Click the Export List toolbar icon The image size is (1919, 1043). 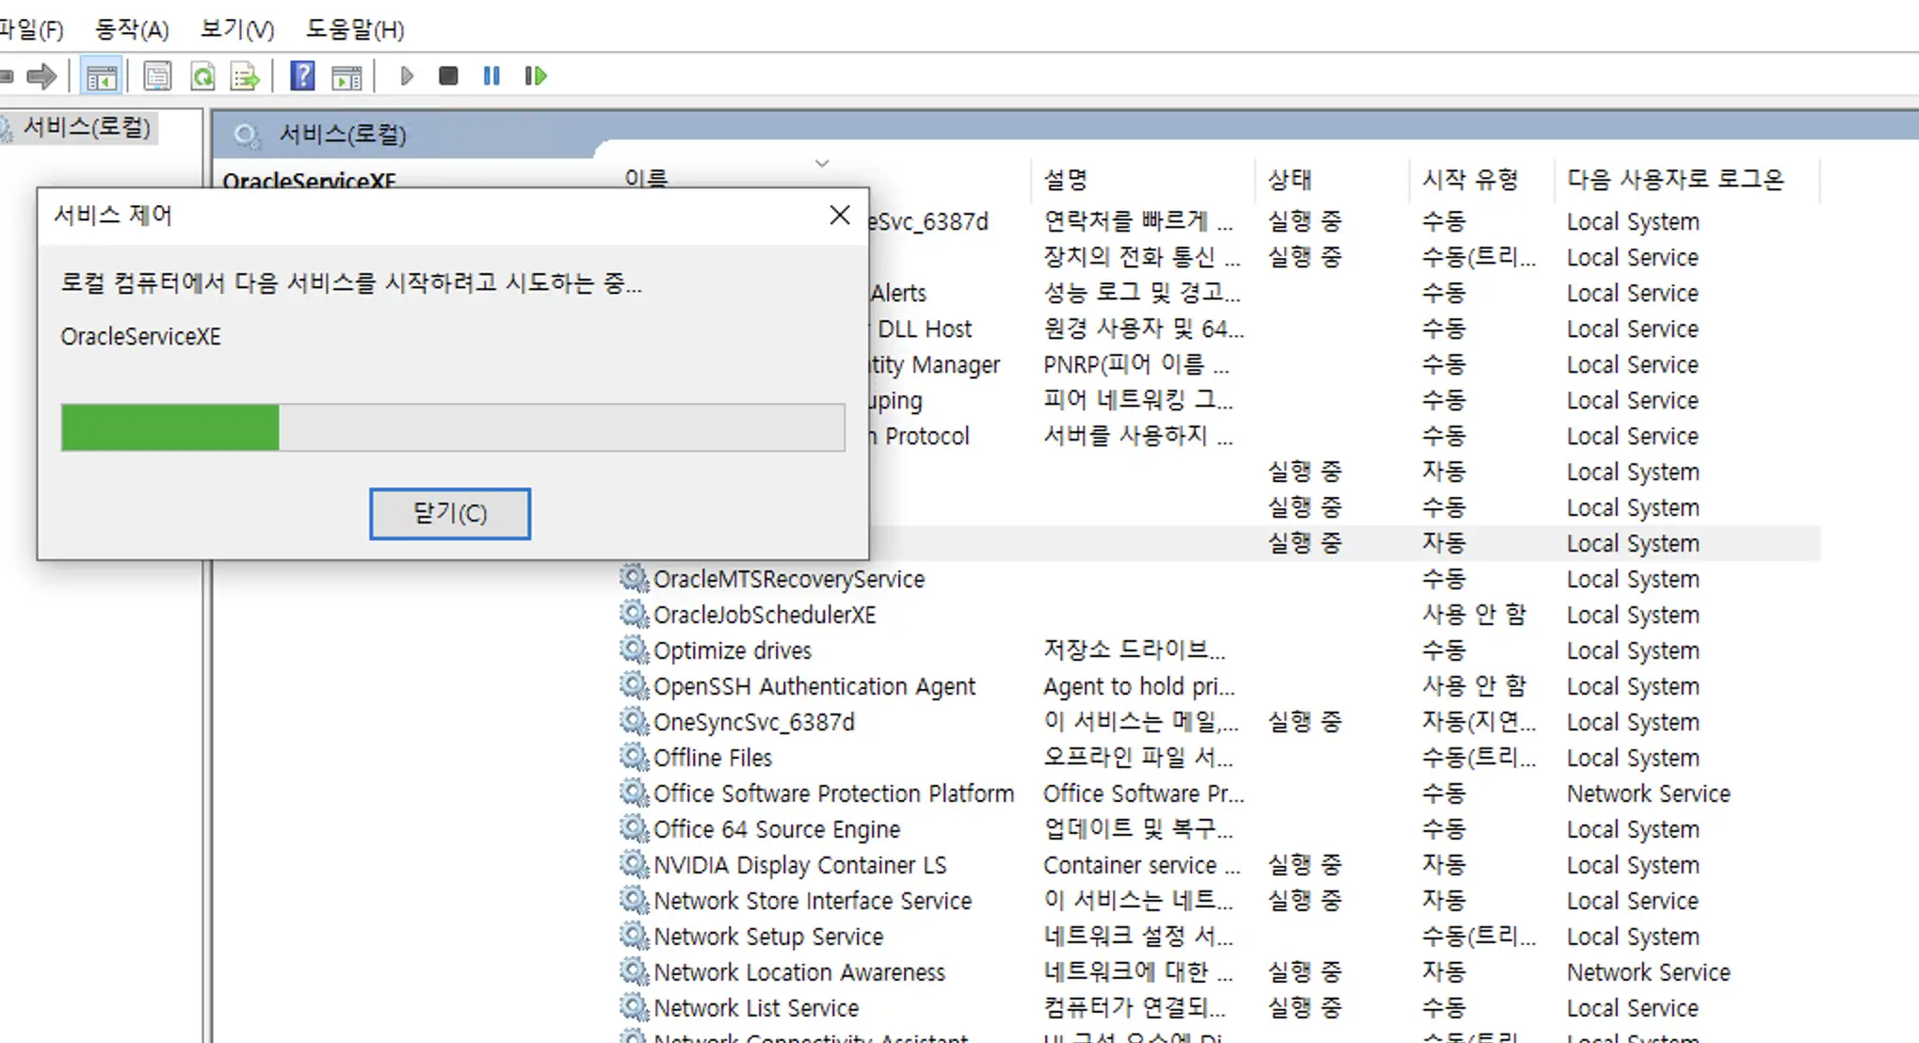pyautogui.click(x=245, y=76)
